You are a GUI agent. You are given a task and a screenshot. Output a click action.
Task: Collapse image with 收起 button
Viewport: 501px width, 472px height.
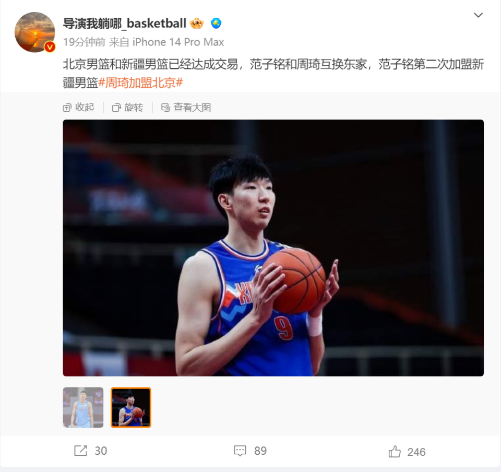79,108
